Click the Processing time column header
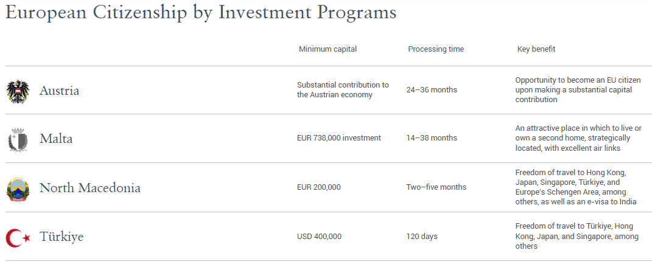 436,49
